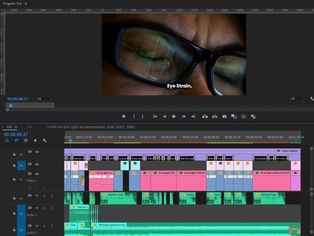The image size is (314, 236).
Task: Add a marker in the timeline
Action: click(35, 140)
